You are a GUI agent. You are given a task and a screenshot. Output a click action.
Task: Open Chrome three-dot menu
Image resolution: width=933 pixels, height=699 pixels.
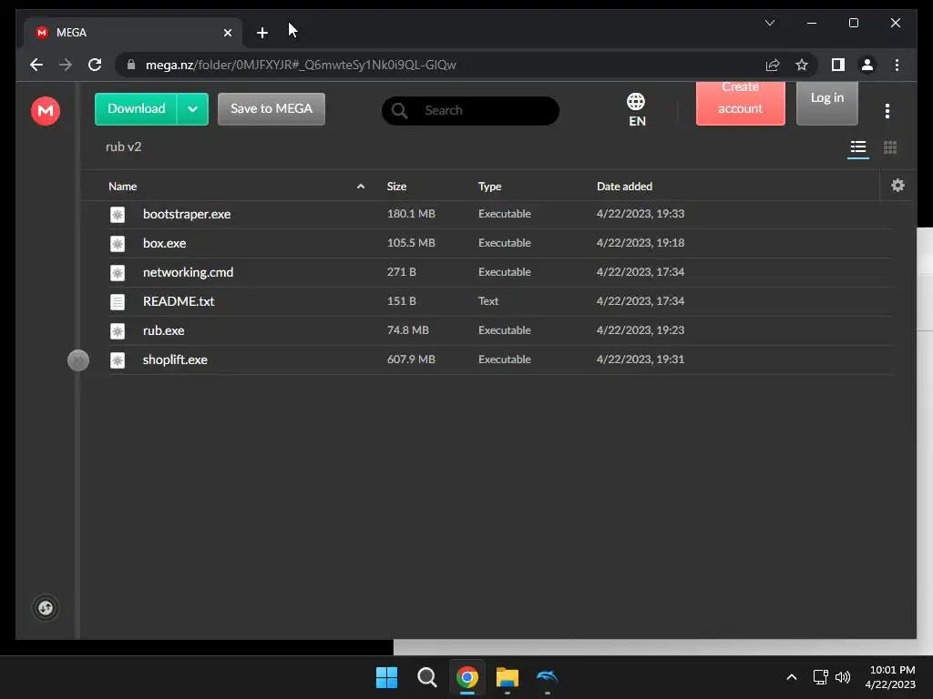897,65
